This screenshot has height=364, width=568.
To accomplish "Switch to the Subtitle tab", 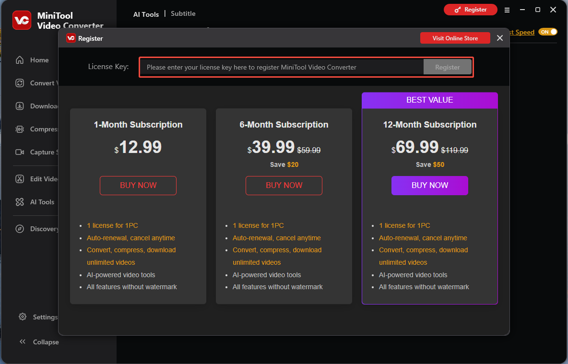I will tap(183, 14).
